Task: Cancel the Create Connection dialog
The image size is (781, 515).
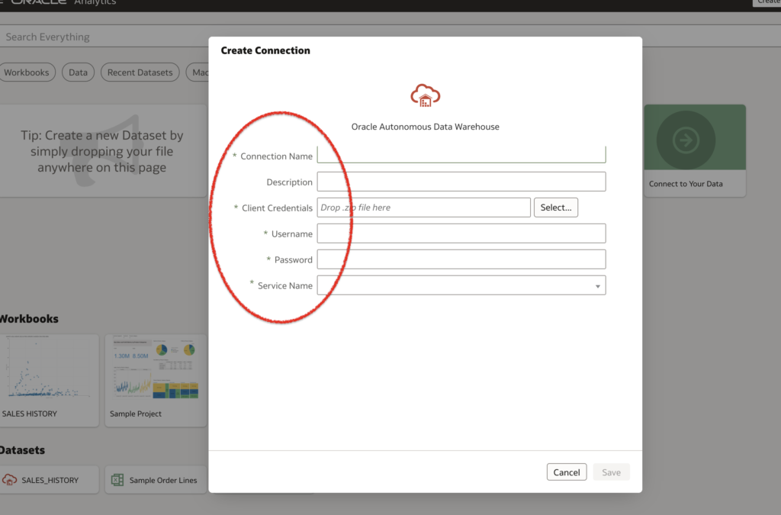Action: (x=567, y=472)
